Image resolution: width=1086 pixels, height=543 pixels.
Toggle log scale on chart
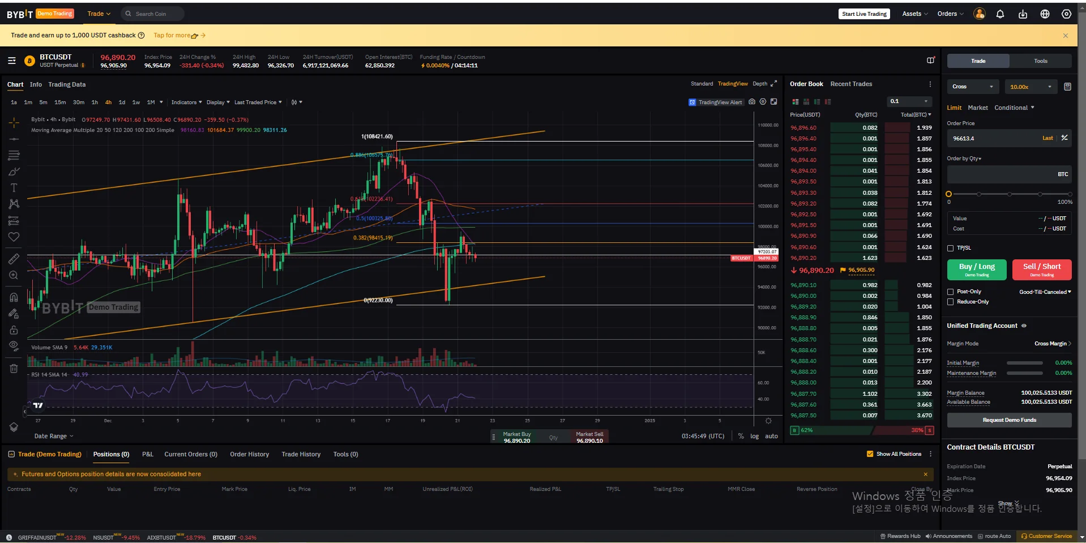point(755,436)
